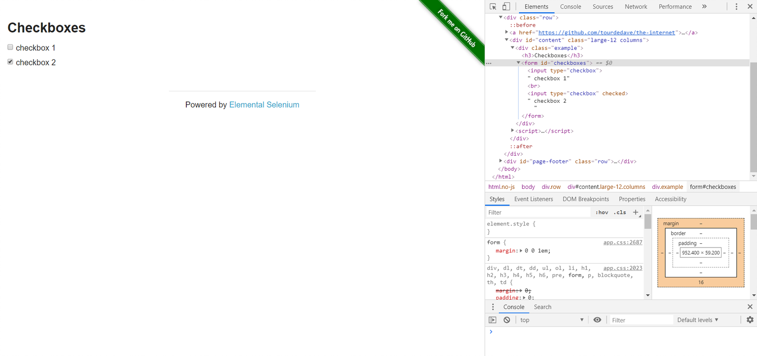The height and width of the screenshot is (356, 757).
Task: Open console settings gear
Action: click(750, 320)
